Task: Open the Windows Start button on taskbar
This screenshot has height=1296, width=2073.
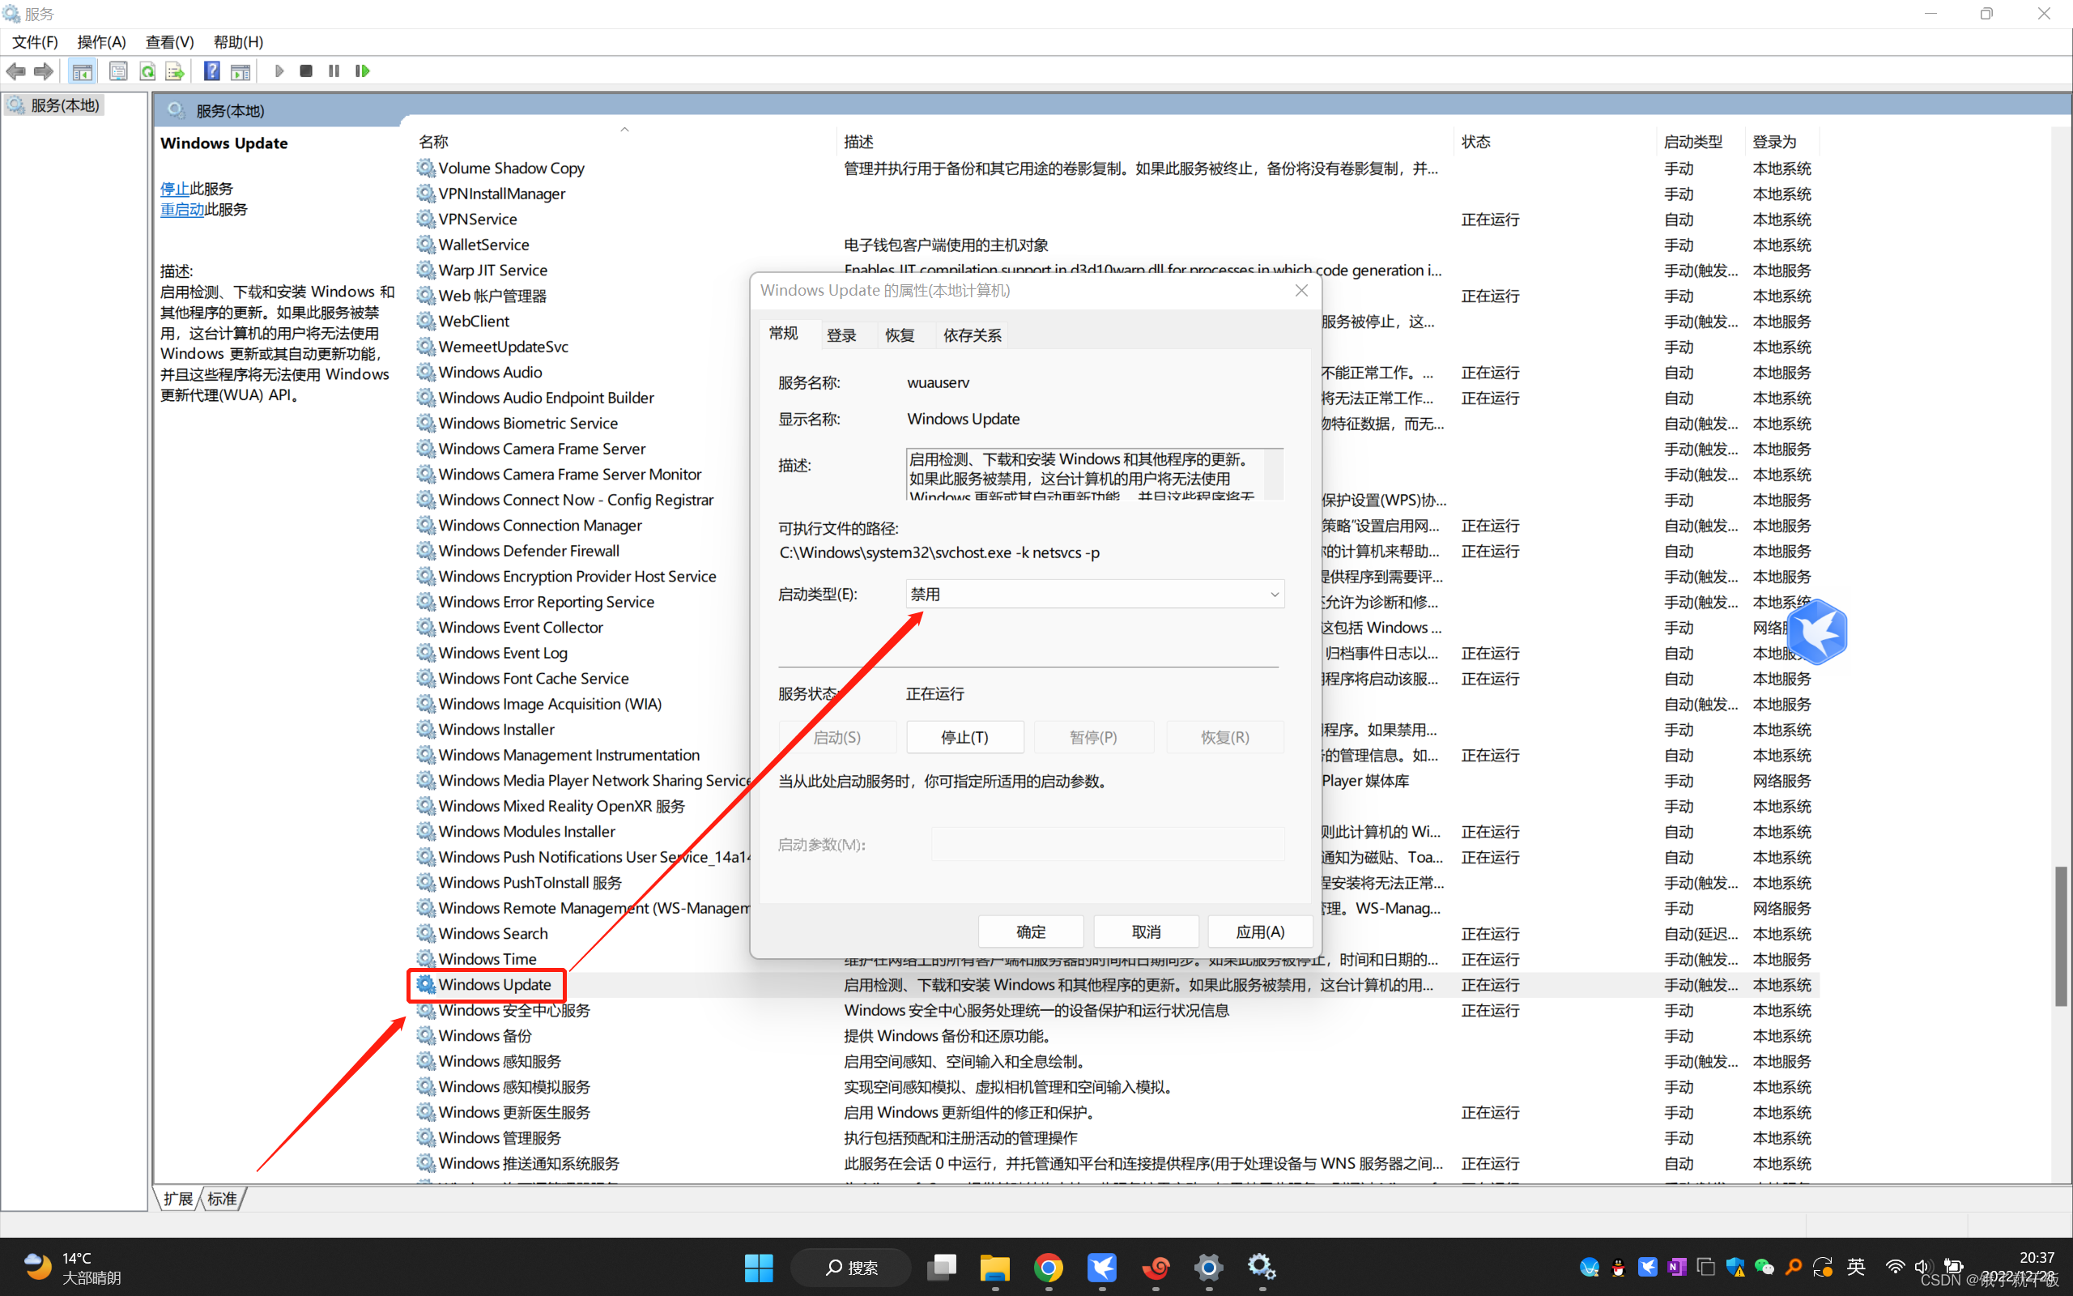Action: click(x=758, y=1267)
